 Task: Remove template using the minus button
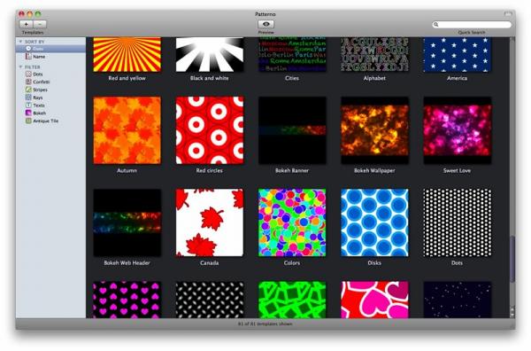point(40,25)
